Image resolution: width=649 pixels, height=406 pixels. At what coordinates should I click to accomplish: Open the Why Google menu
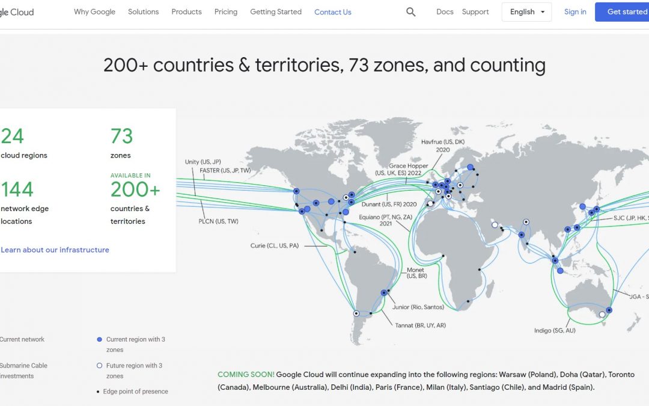click(94, 12)
